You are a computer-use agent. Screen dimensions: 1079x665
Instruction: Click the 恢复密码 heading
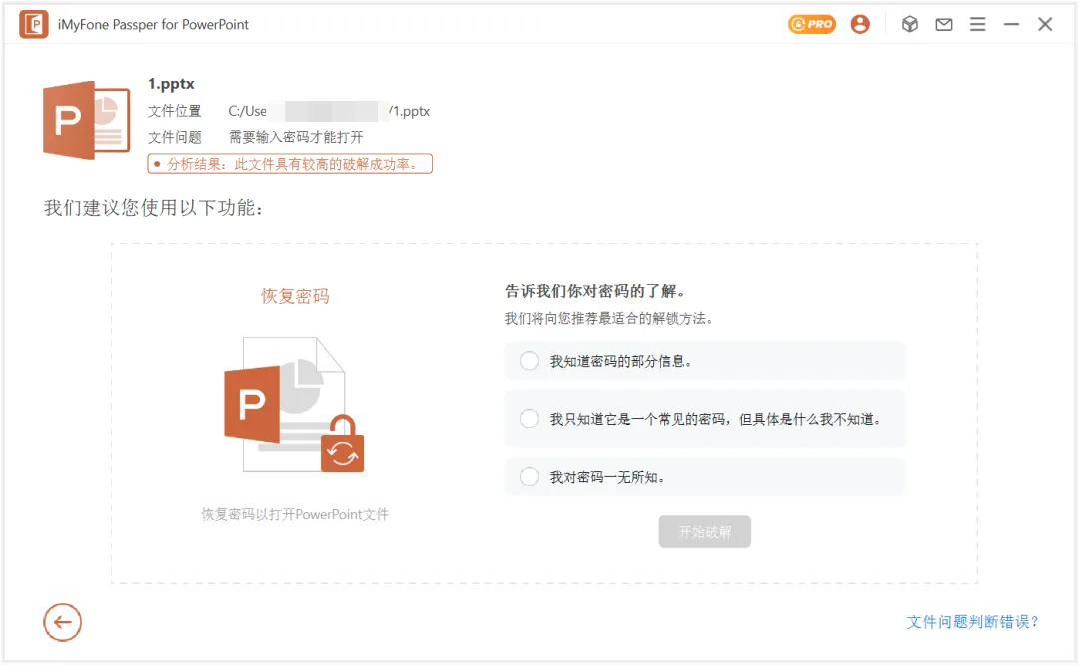pyautogui.click(x=295, y=296)
